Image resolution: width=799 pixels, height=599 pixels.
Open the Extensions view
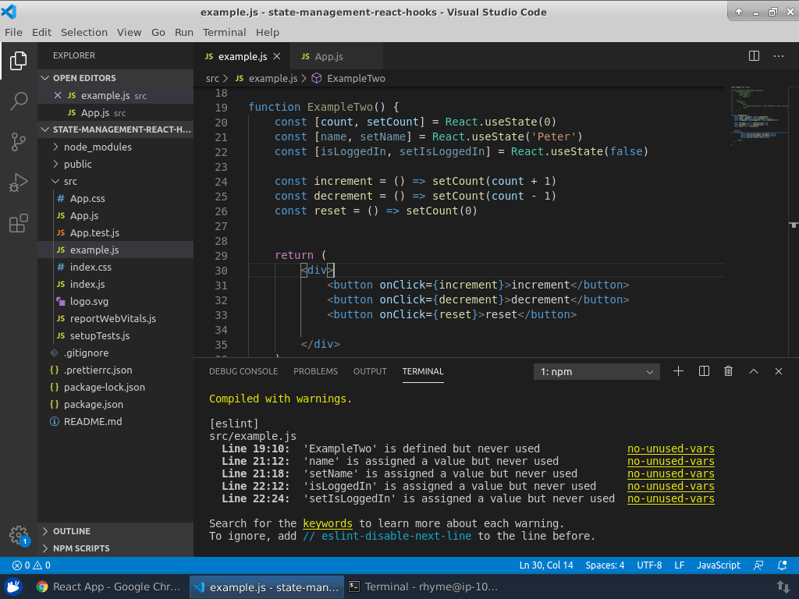(19, 225)
